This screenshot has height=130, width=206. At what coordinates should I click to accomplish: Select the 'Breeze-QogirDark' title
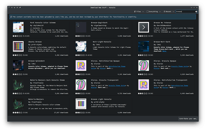coord(99,23)
